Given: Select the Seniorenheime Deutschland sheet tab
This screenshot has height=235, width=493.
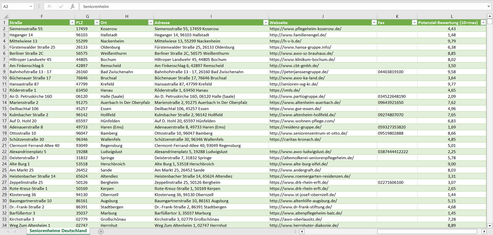Looking at the screenshot, I should point(58,231).
